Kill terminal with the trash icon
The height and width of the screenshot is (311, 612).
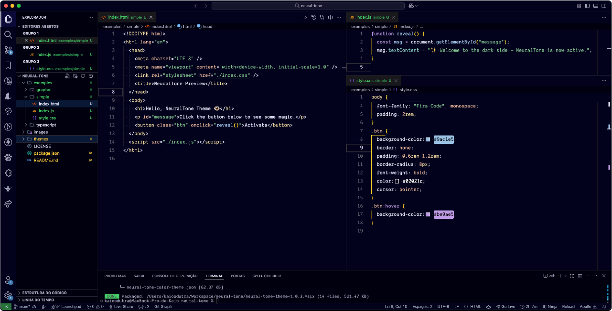pyautogui.click(x=580, y=276)
